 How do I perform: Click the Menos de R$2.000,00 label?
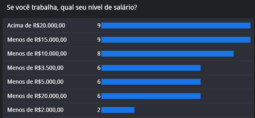35,110
